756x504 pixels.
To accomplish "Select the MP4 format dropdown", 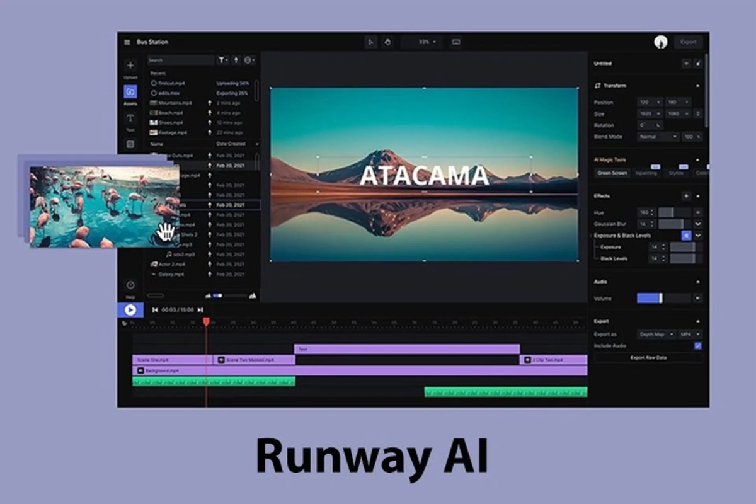I will coord(690,335).
